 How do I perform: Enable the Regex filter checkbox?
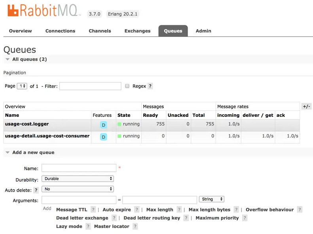click(127, 86)
